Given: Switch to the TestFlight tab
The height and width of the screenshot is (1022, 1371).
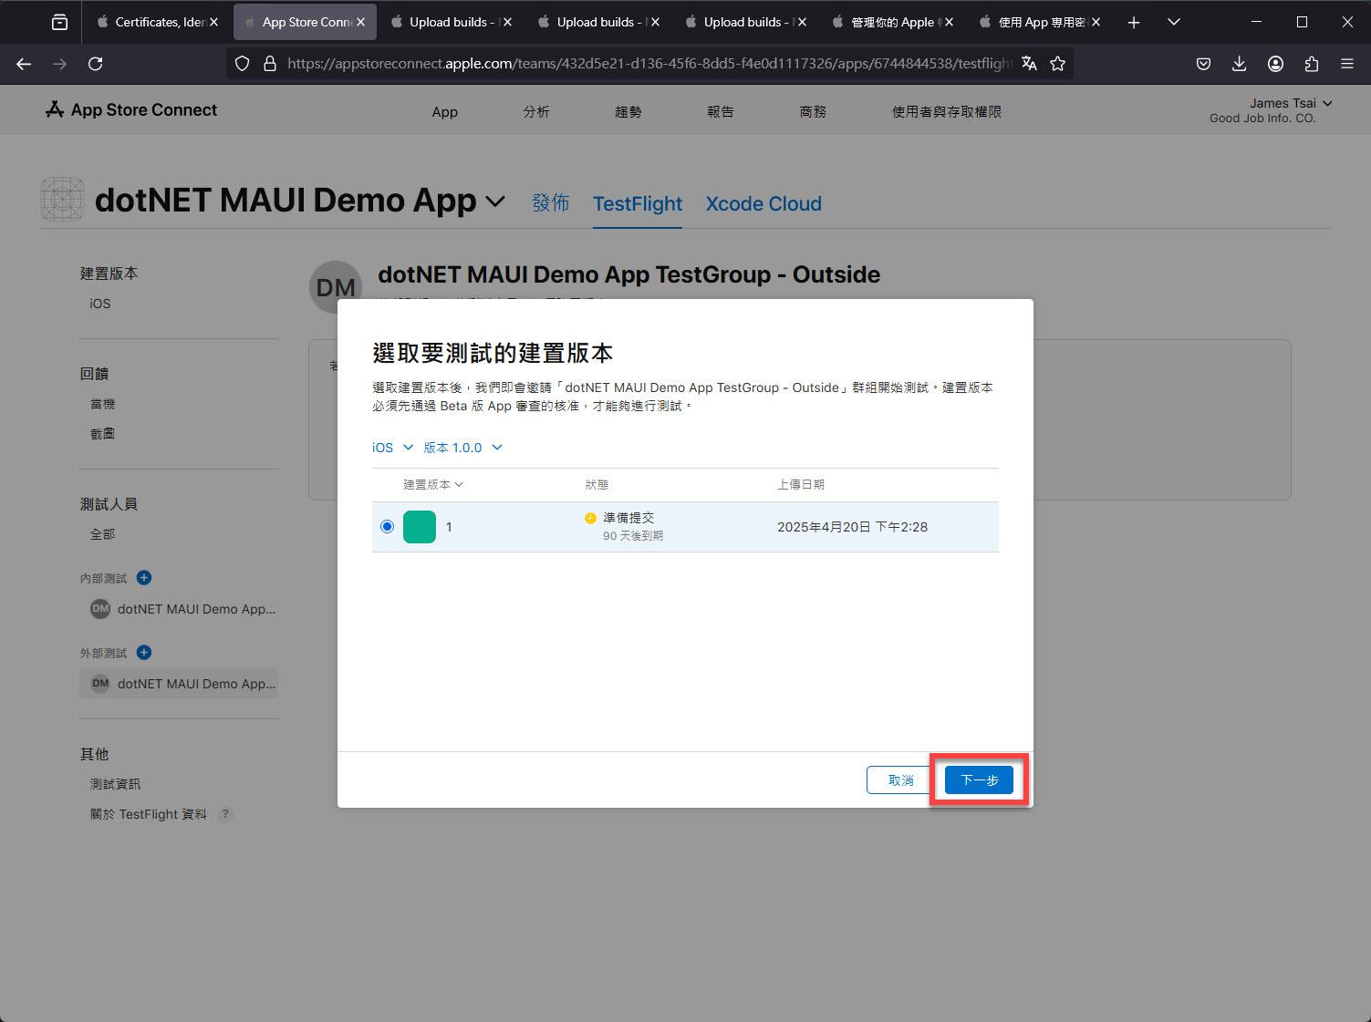Looking at the screenshot, I should click(x=638, y=203).
